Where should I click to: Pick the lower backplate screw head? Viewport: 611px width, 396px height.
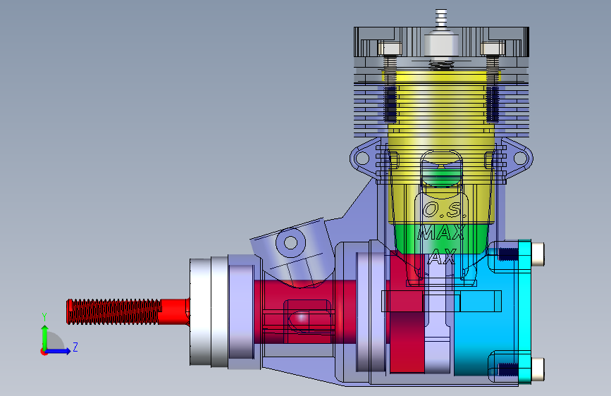coord(538,369)
